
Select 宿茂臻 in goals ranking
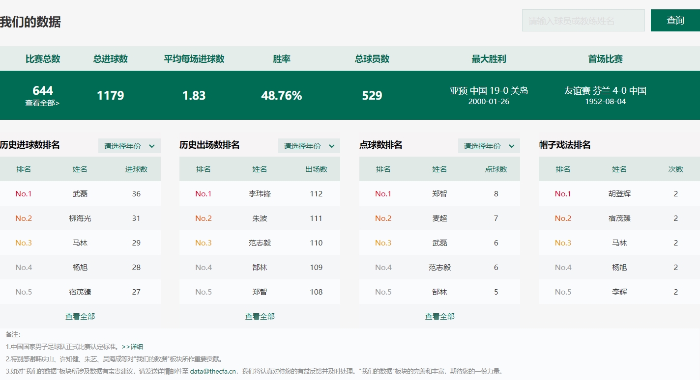coord(80,292)
